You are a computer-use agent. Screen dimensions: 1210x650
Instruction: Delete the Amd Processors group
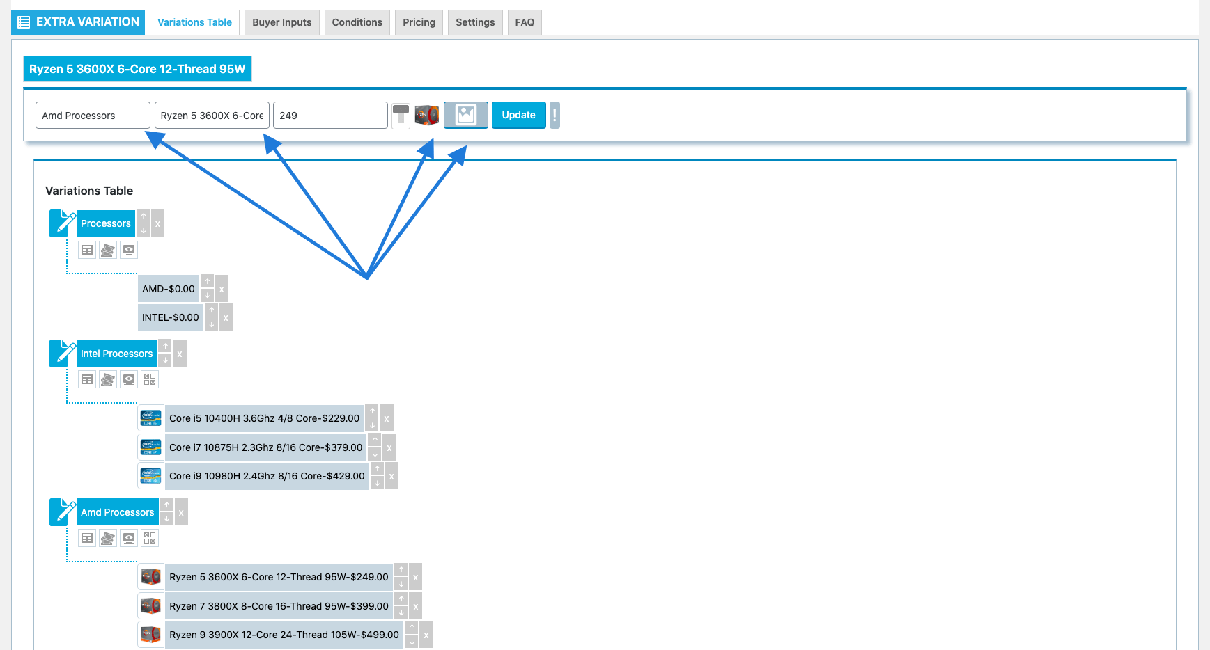click(181, 512)
